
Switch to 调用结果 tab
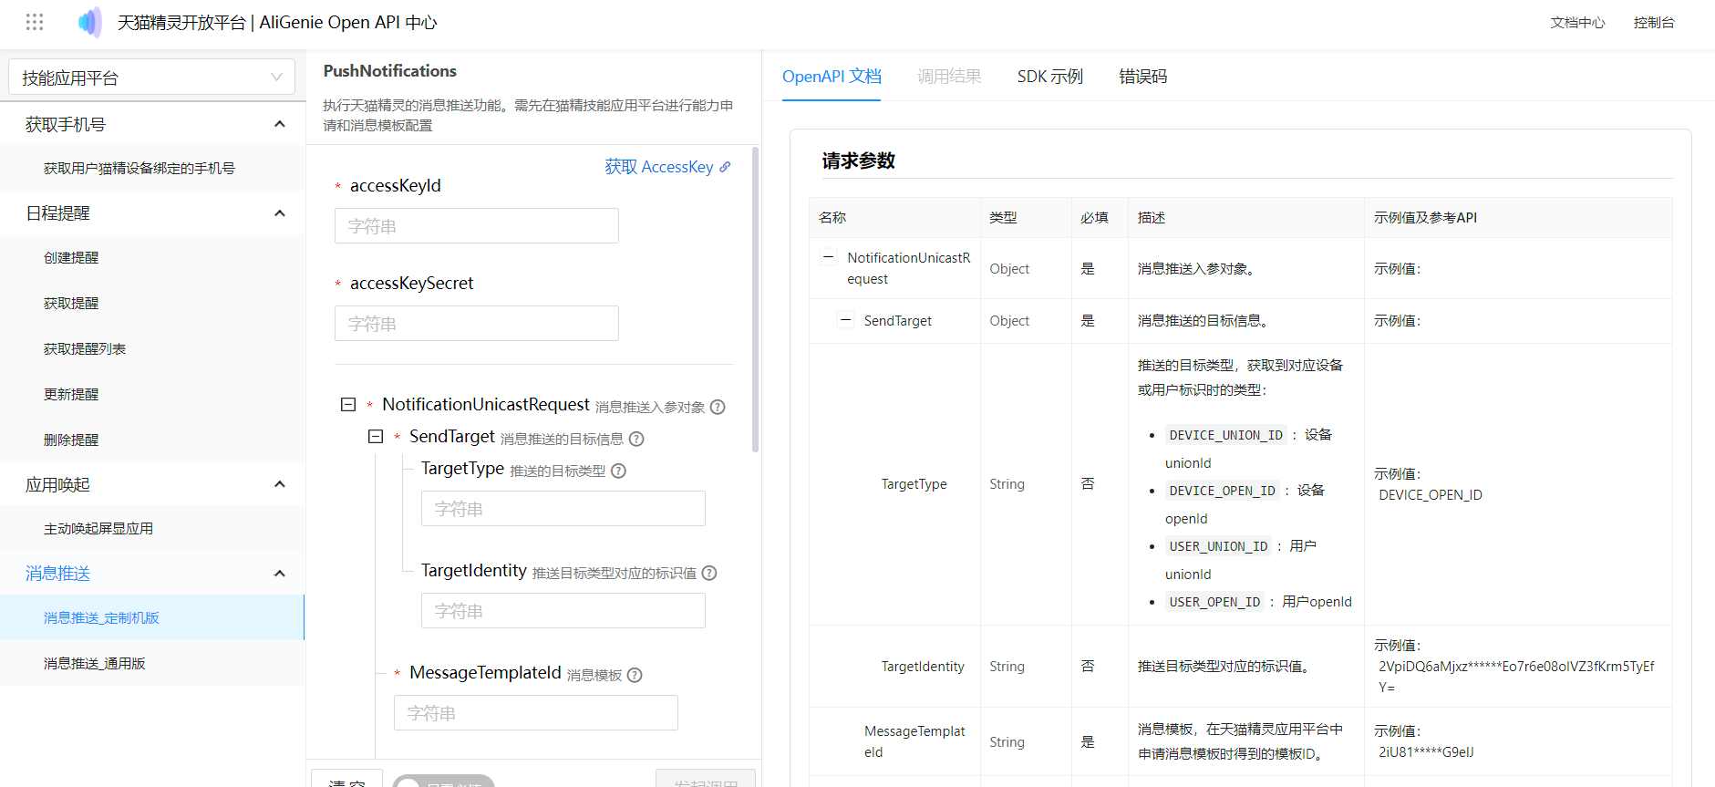click(x=949, y=77)
